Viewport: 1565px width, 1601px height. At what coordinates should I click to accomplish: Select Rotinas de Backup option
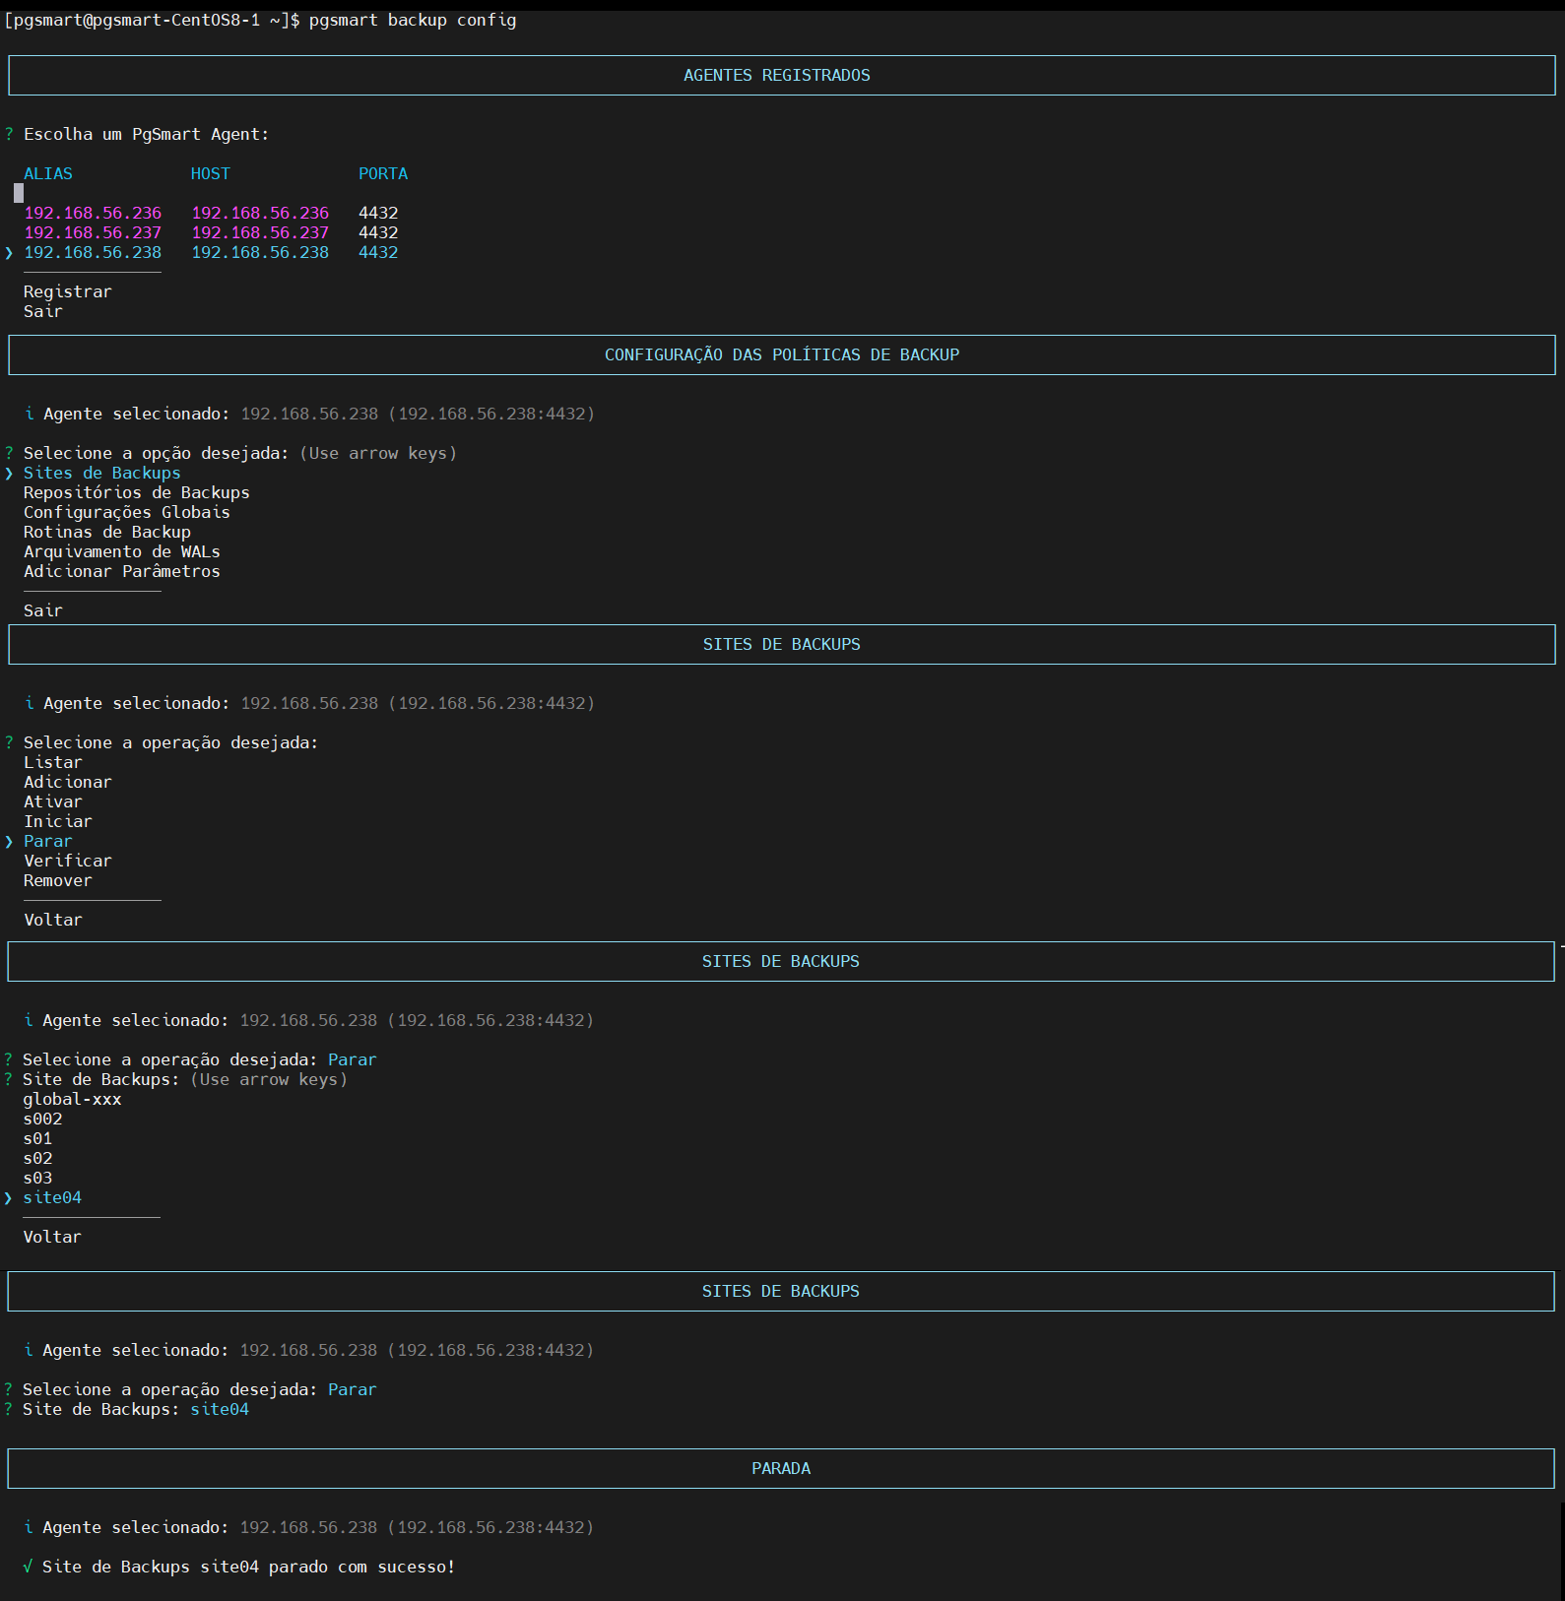(x=107, y=532)
